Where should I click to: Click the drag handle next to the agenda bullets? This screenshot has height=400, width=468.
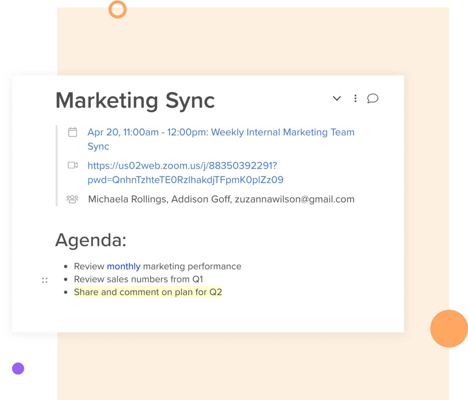[44, 280]
